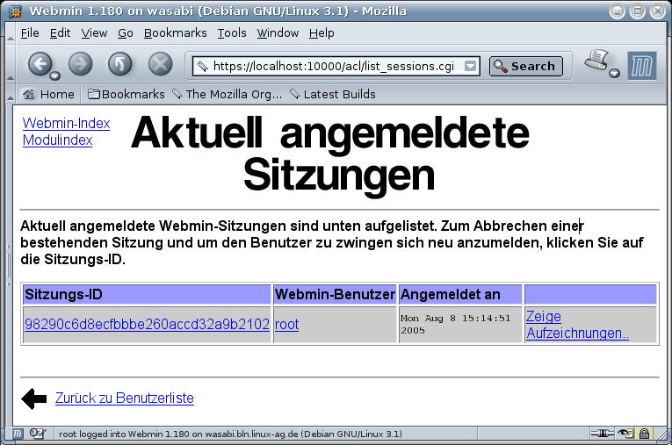Viewport: 672px width, 445px height.
Task: Follow the Modulindex link
Action: click(57, 140)
